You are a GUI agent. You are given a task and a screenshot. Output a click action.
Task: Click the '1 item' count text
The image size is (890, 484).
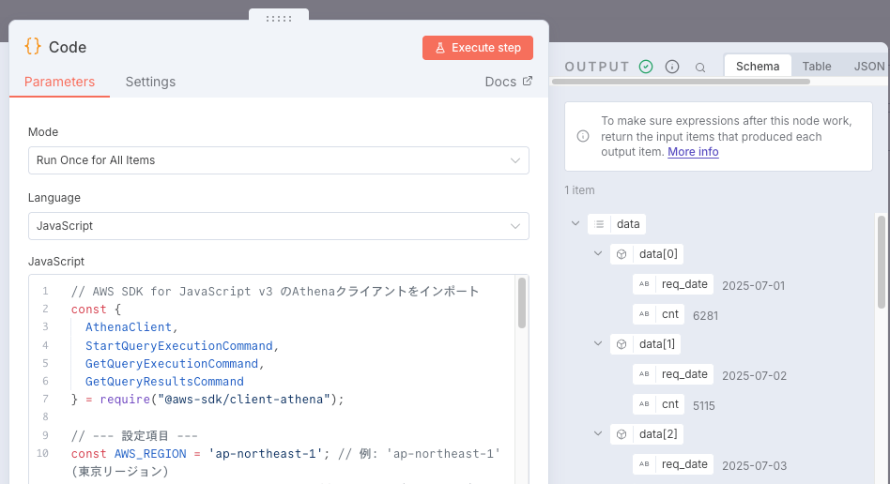point(579,190)
